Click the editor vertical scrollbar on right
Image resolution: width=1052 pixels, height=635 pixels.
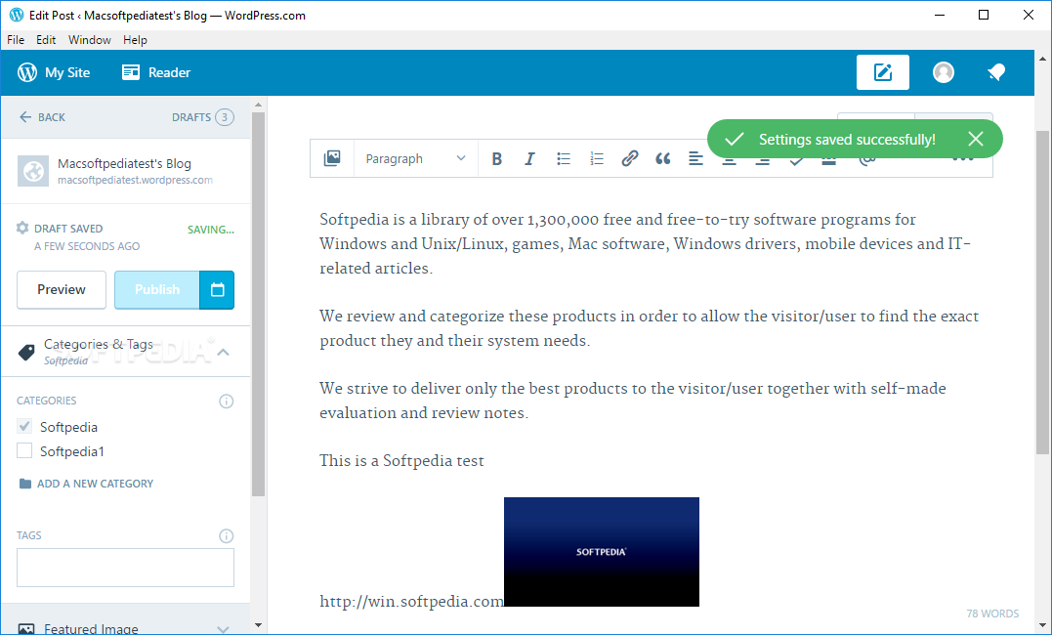[1042, 292]
